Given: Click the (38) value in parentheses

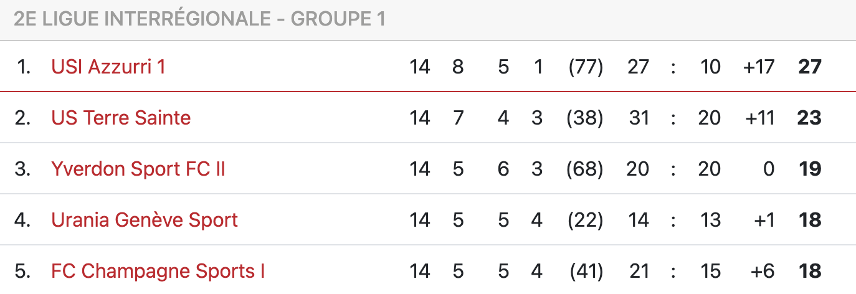Looking at the screenshot, I should point(586,118).
